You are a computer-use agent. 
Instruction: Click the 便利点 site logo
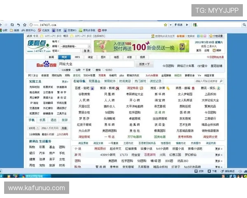39,46
